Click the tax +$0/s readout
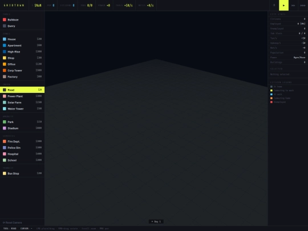Image resolution: width=308 pixels, height=231 pixels. [124, 5]
